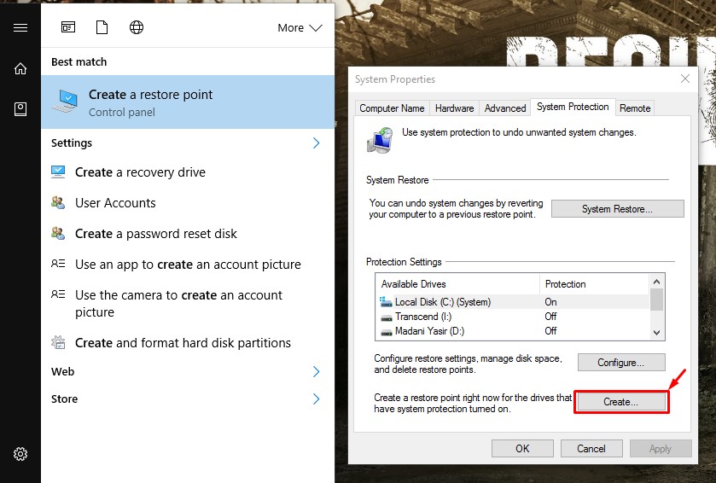716x483 pixels.
Task: Click the Create button for restore point
Action: tap(621, 402)
